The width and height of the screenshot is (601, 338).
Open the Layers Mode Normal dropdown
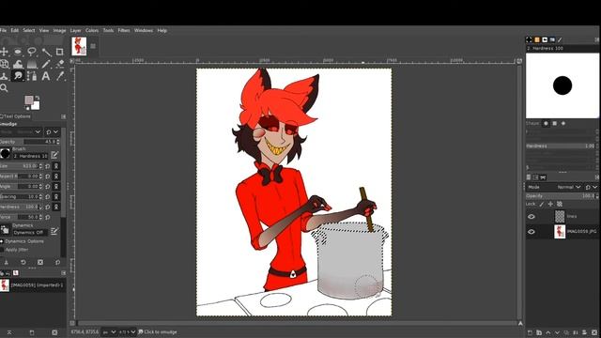(568, 187)
